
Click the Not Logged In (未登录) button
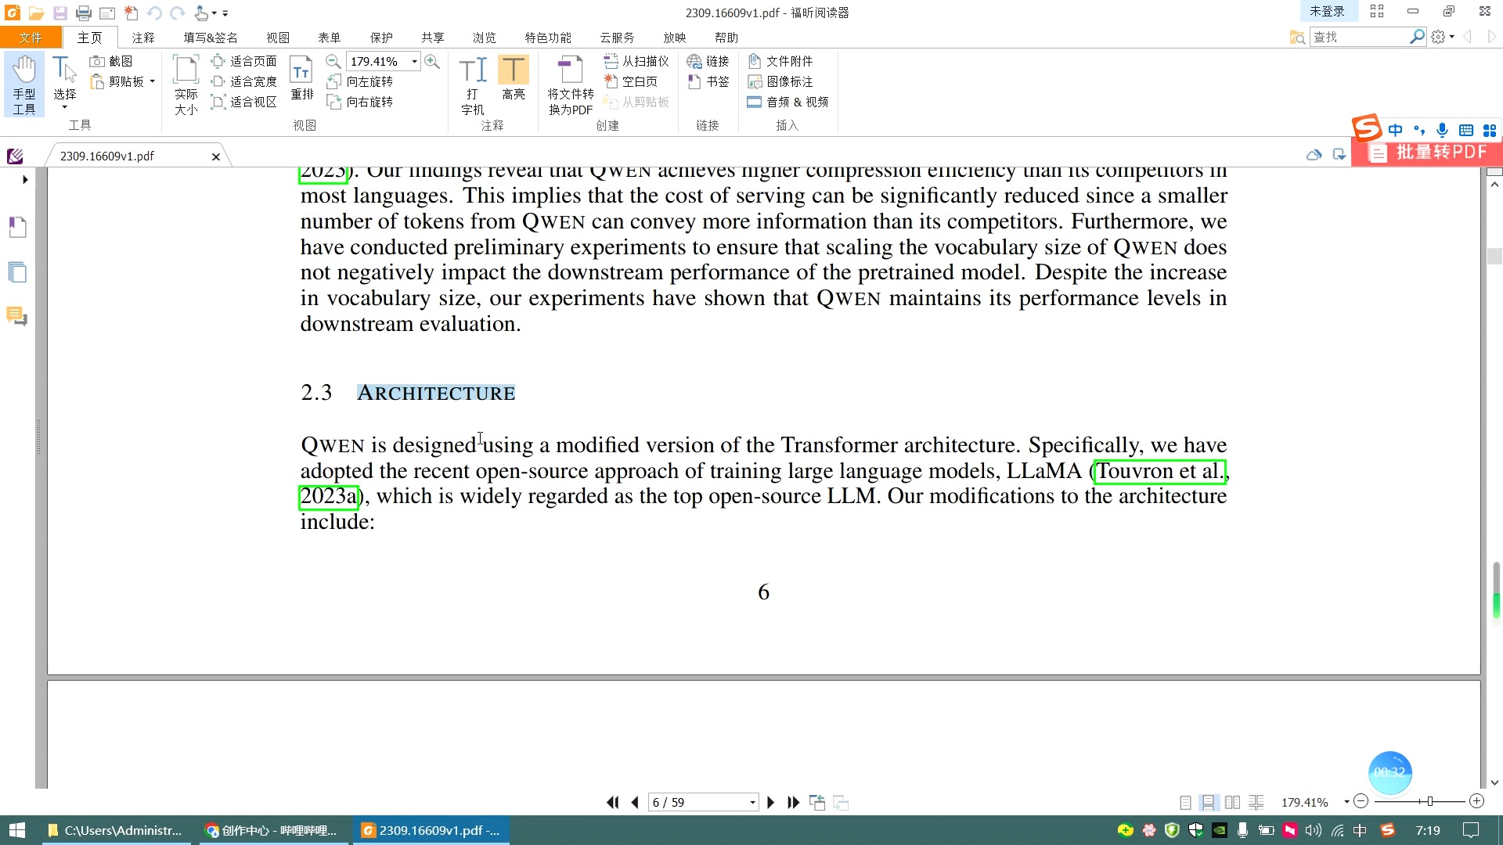1327,11
